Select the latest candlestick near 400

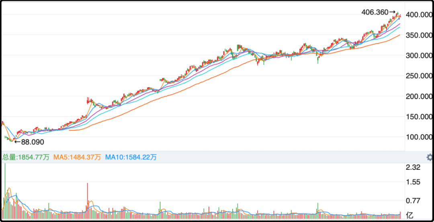click(400, 16)
